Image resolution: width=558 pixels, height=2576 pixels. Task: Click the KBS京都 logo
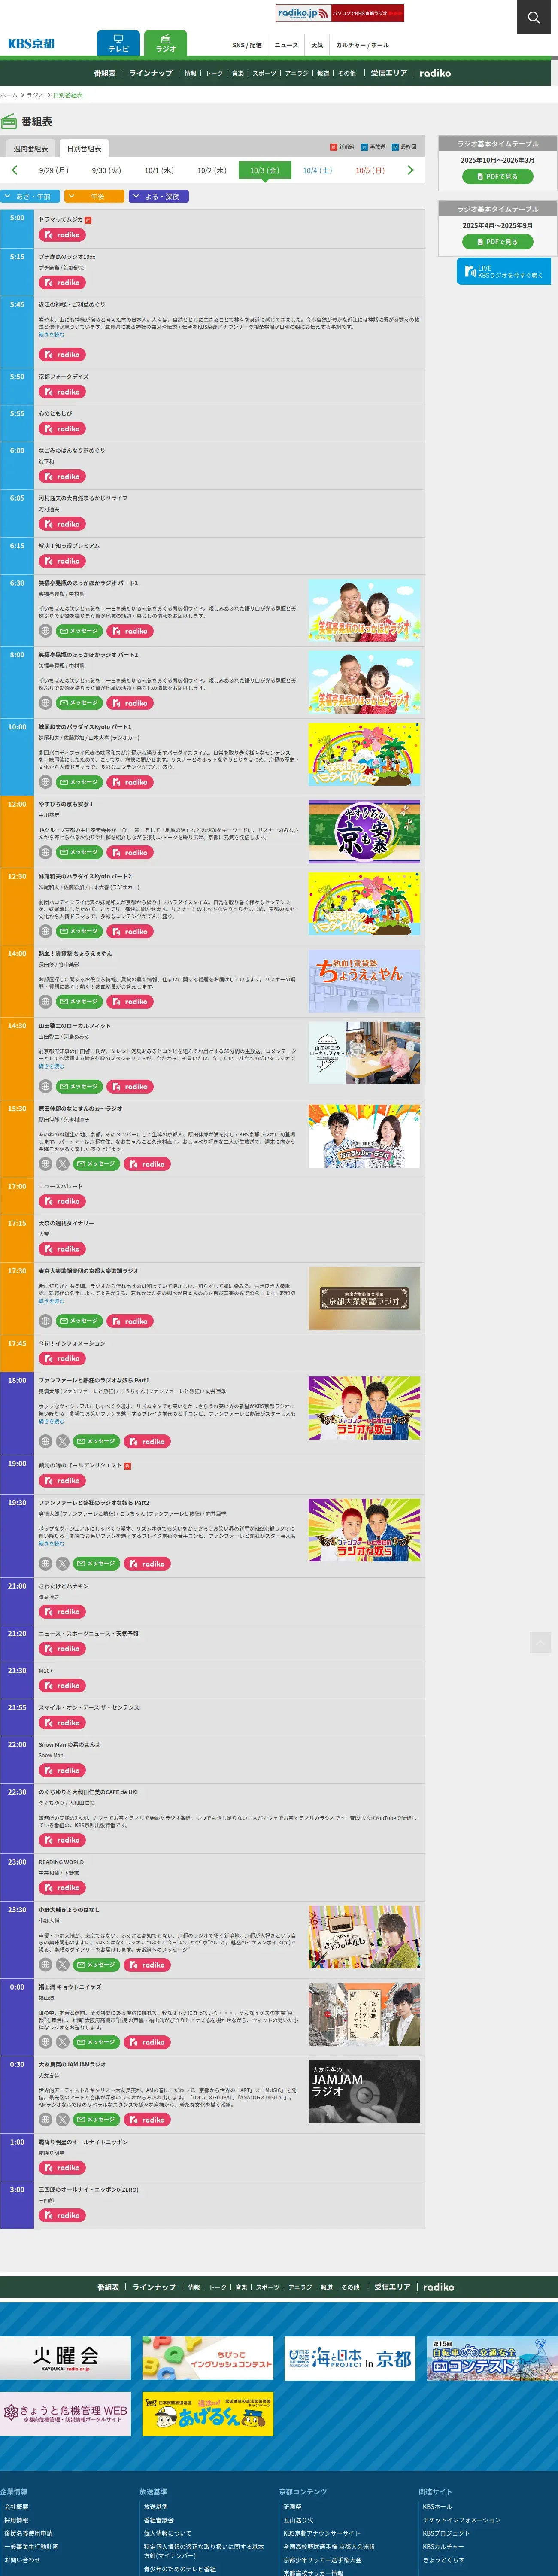click(31, 43)
